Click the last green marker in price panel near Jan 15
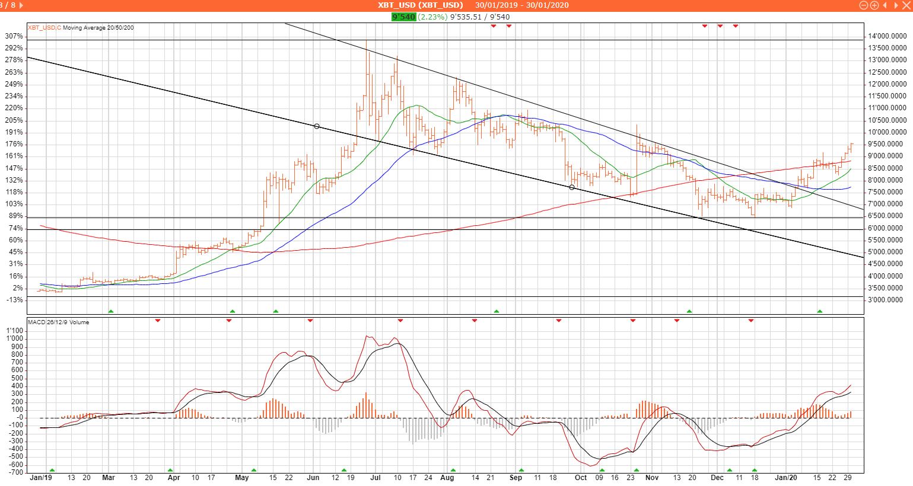Screen dimensions: 913x486 tap(820, 311)
